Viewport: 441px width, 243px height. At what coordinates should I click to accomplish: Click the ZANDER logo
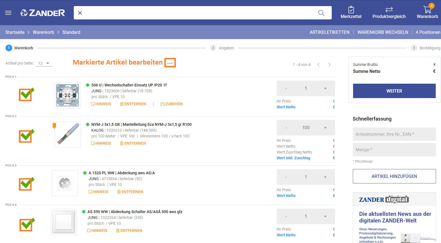point(43,13)
